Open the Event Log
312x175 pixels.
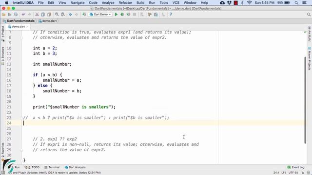pyautogui.click(x=296, y=167)
